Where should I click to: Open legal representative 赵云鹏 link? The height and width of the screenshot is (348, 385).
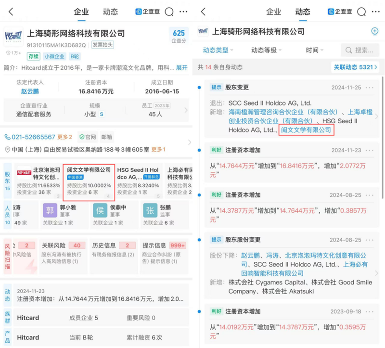pos(30,91)
